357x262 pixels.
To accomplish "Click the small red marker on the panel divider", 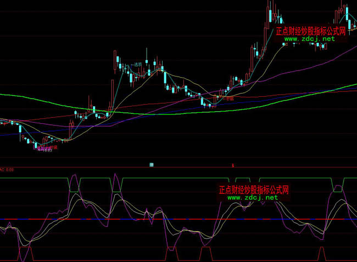I will pos(234,165).
